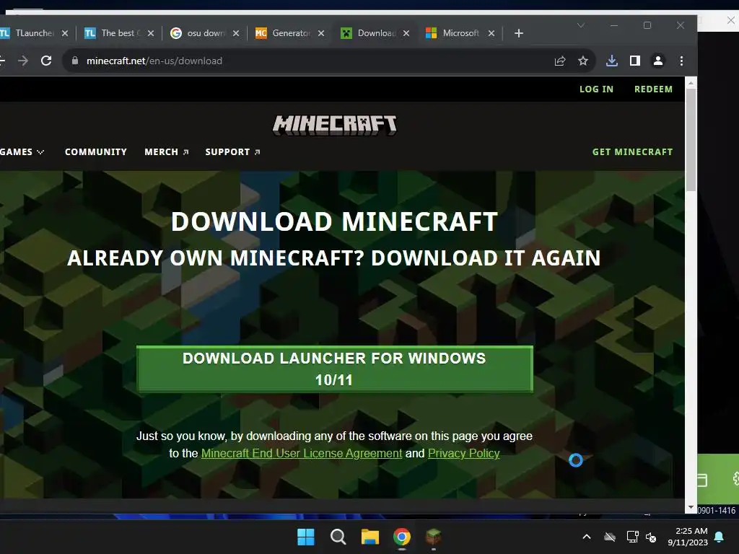The width and height of the screenshot is (739, 554).
Task: Share this page using the share icon
Action: (x=560, y=61)
